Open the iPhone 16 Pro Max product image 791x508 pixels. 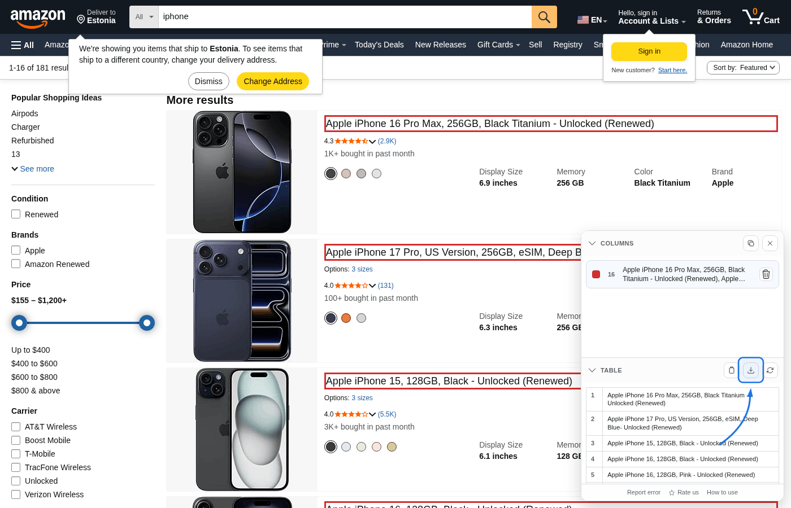pyautogui.click(x=242, y=172)
